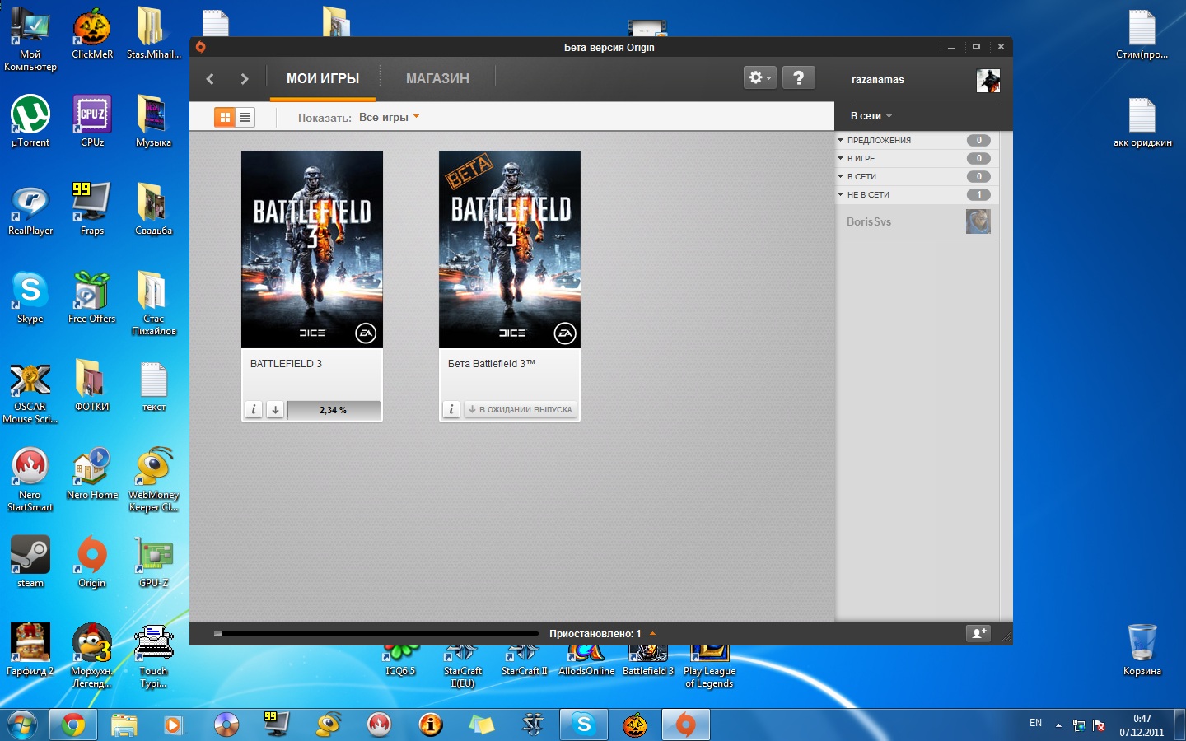Select the акк ориджин text file
Screen dimensions: 1186x741
click(1142, 121)
